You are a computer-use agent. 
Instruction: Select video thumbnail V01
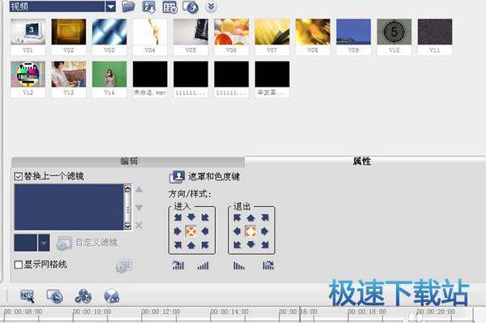(28, 37)
